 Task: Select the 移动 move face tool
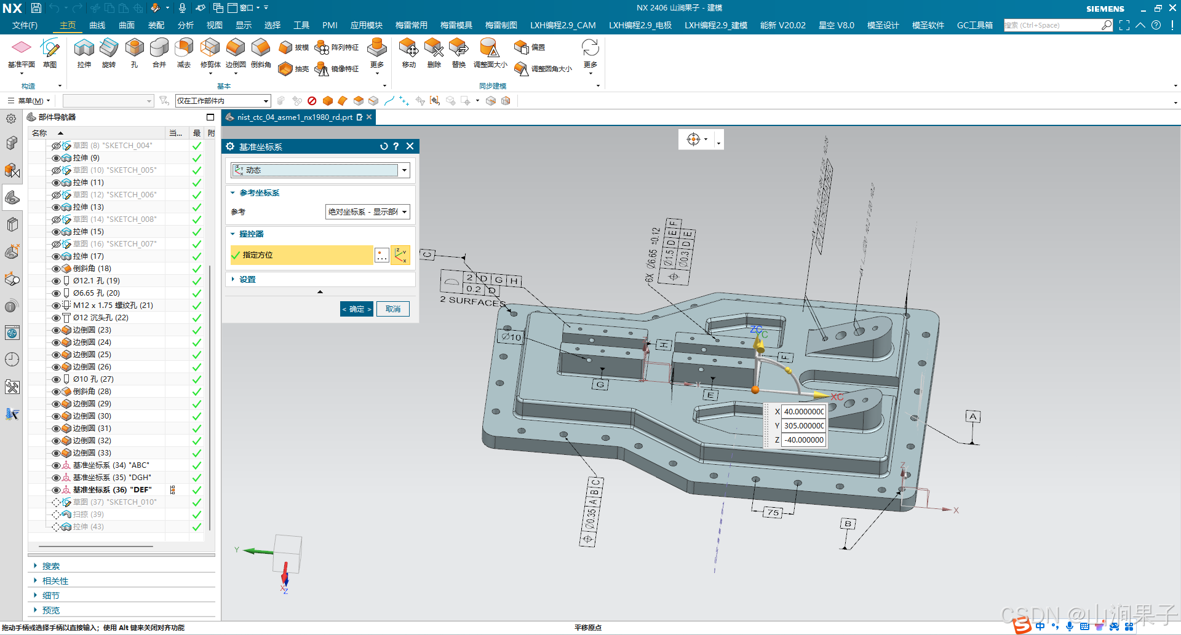click(x=409, y=53)
